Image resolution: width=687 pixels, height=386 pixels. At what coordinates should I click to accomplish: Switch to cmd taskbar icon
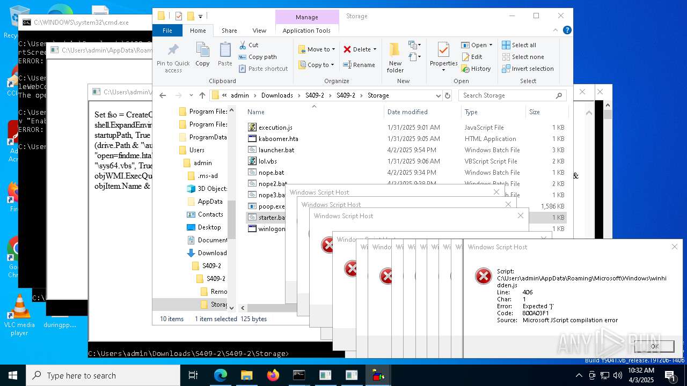tap(299, 375)
